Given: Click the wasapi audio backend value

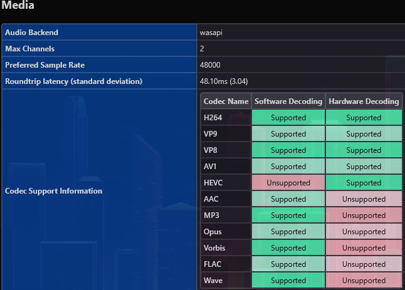Looking at the screenshot, I should tap(212, 32).
